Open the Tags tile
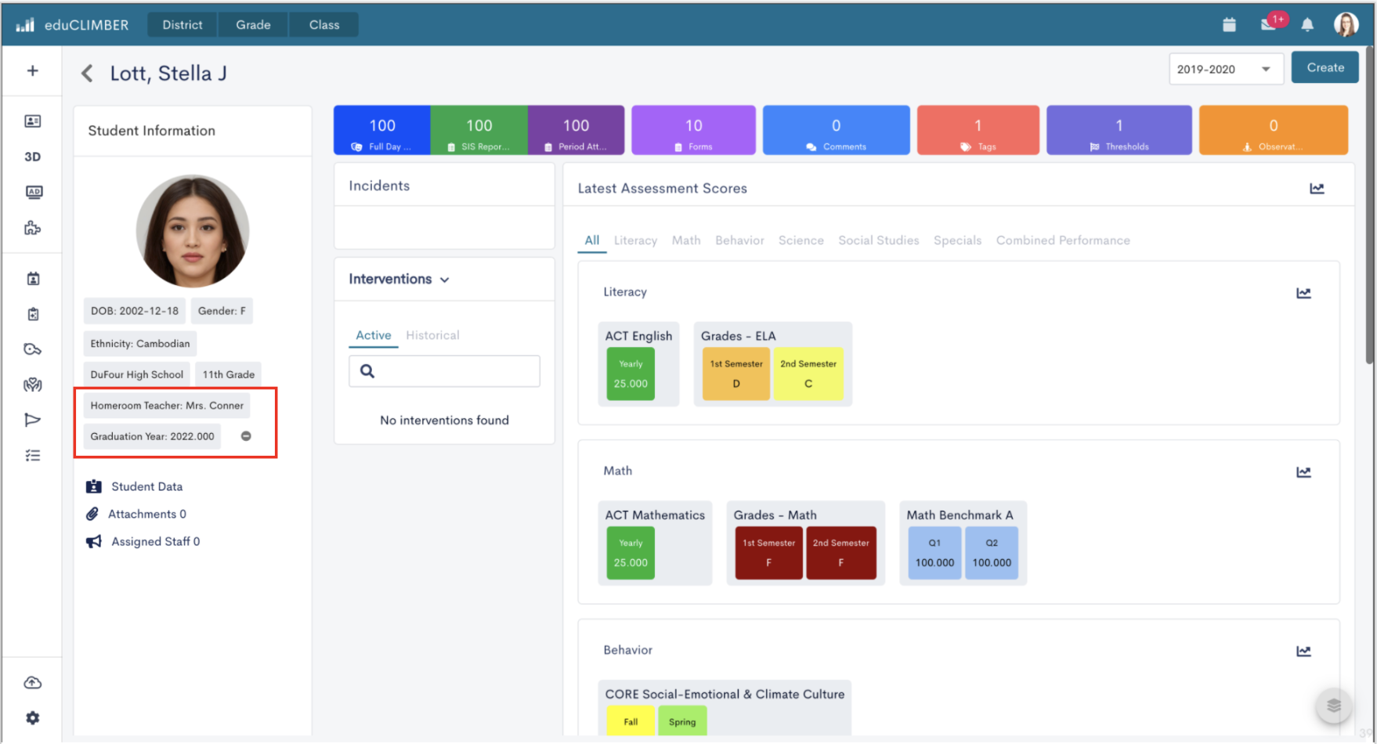This screenshot has width=1377, height=744. 978,131
